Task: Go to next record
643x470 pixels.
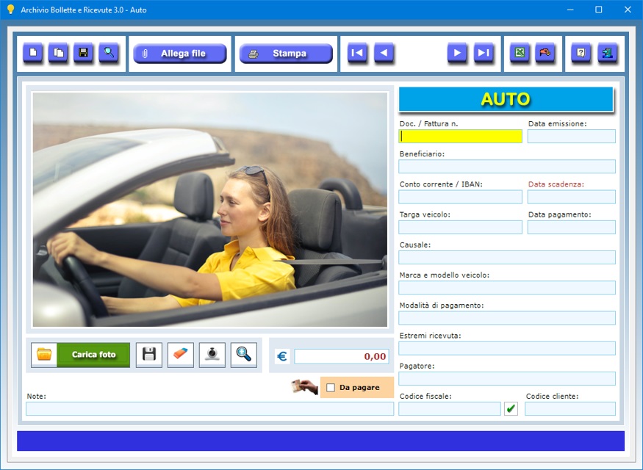Action: (457, 53)
